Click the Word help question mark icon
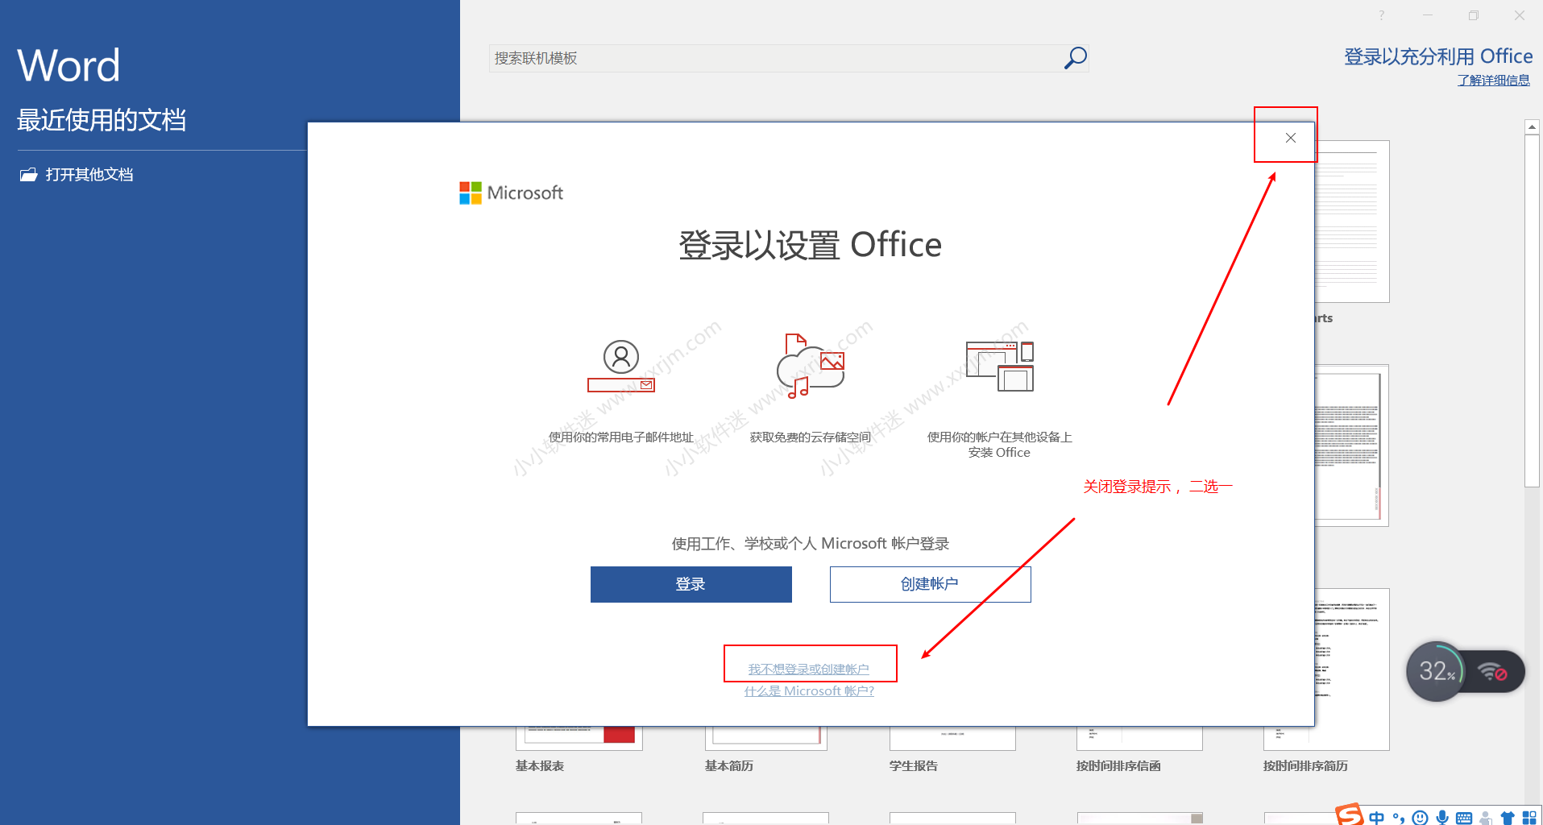Viewport: 1543px width, 825px height. pyautogui.click(x=1381, y=15)
